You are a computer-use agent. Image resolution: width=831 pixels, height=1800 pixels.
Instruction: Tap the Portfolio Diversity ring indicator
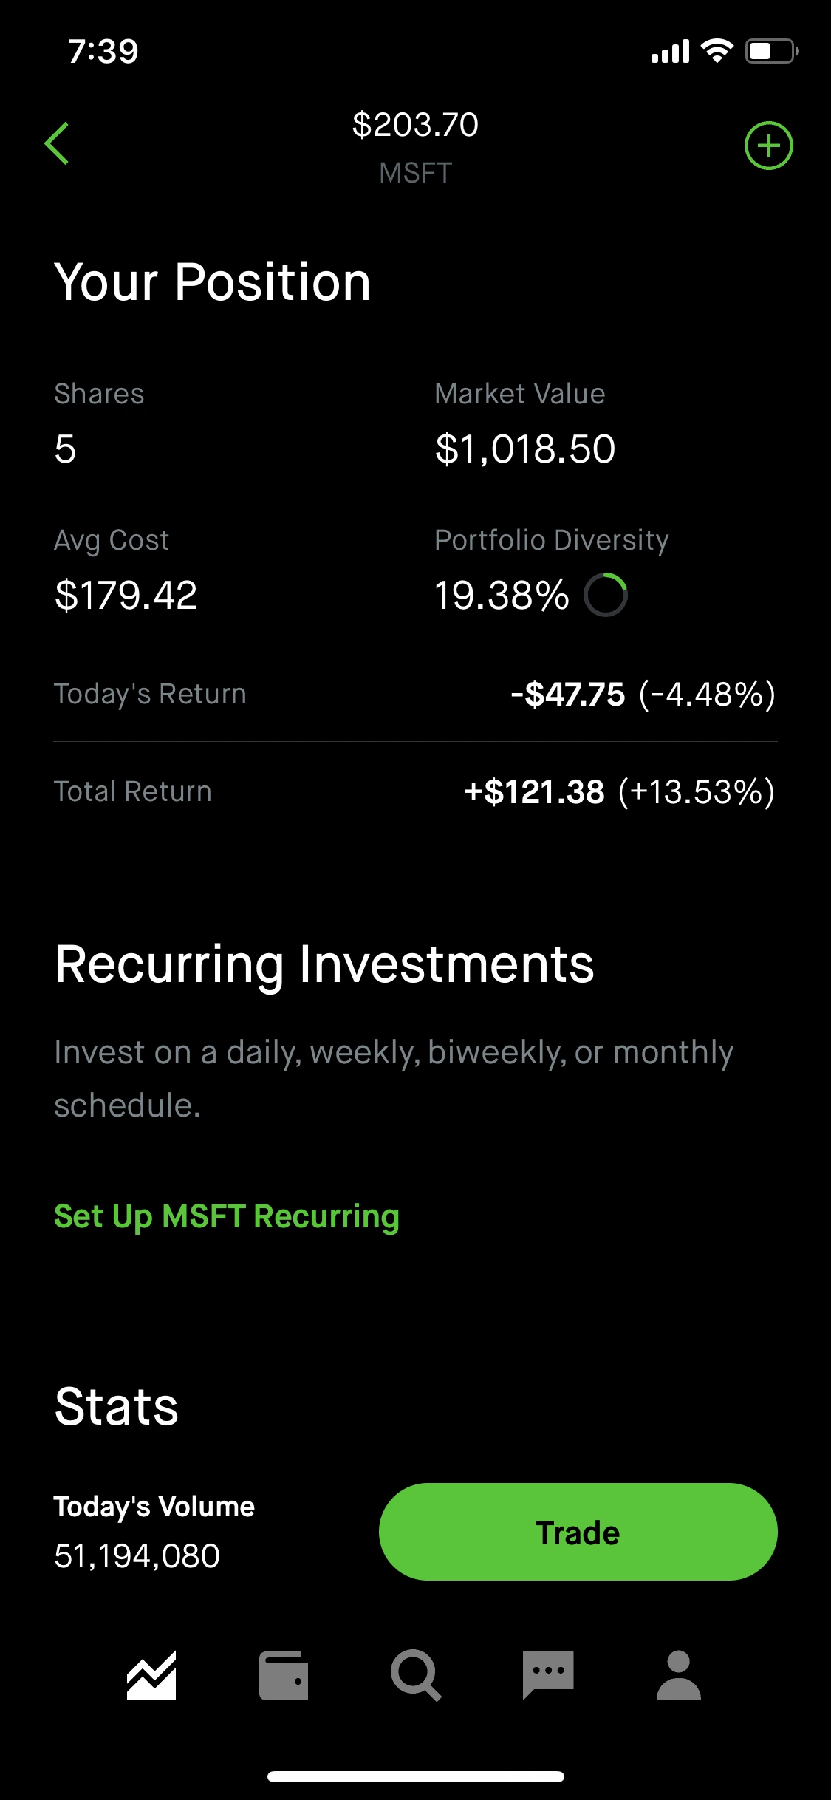coord(606,595)
